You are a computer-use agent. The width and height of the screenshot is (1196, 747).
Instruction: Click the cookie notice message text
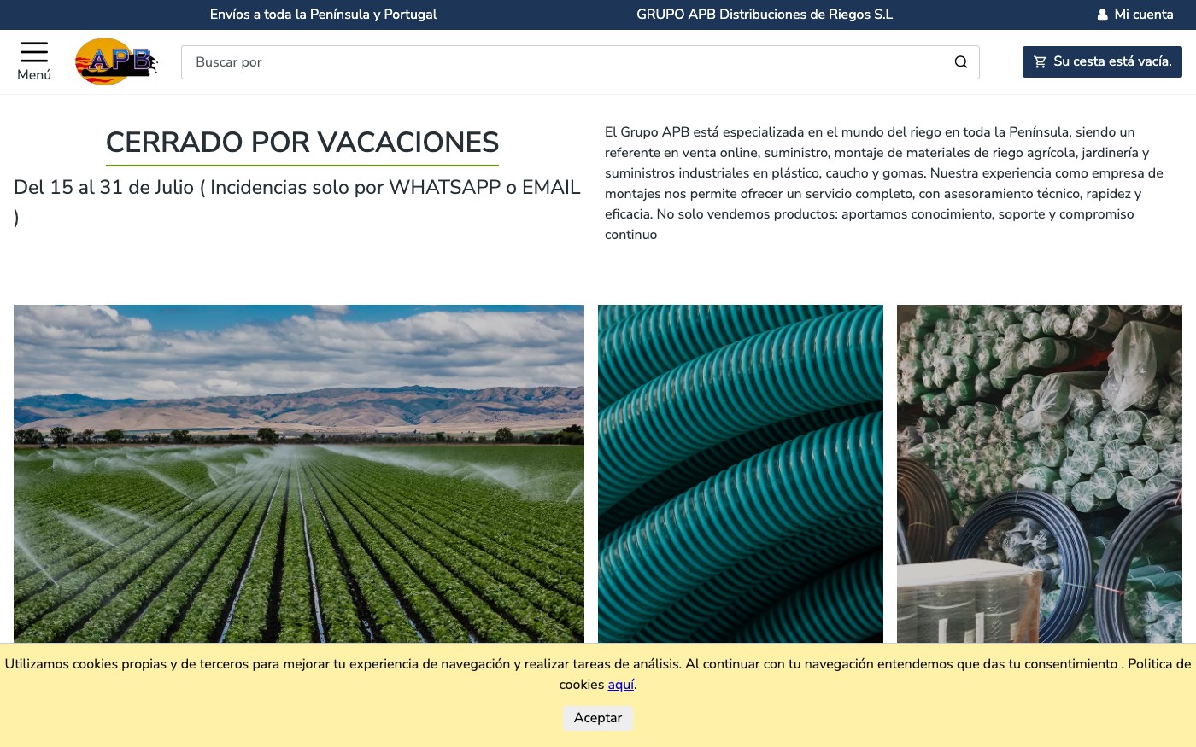(598, 674)
